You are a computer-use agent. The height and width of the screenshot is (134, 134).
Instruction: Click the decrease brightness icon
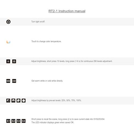coord(8,61)
